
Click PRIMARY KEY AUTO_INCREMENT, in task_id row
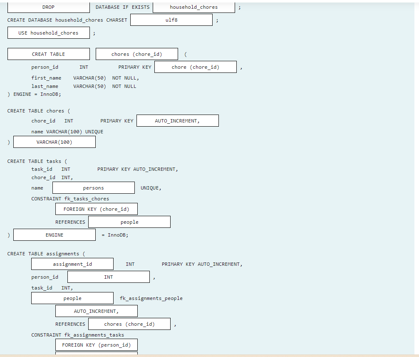[138, 169]
